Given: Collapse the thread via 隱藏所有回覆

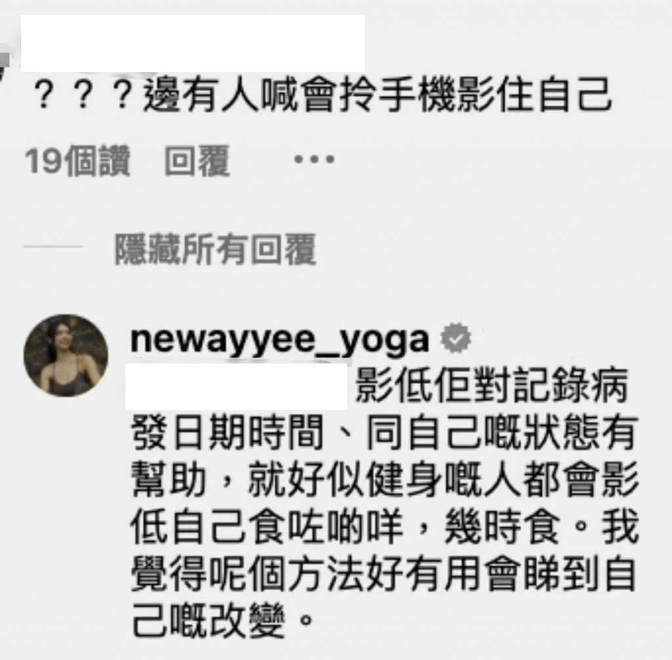Looking at the screenshot, I should click(x=215, y=249).
